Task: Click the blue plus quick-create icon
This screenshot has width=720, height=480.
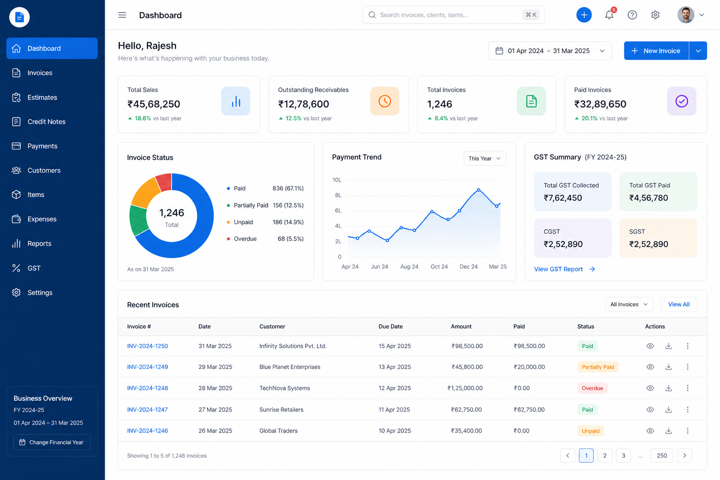Action: (x=584, y=15)
